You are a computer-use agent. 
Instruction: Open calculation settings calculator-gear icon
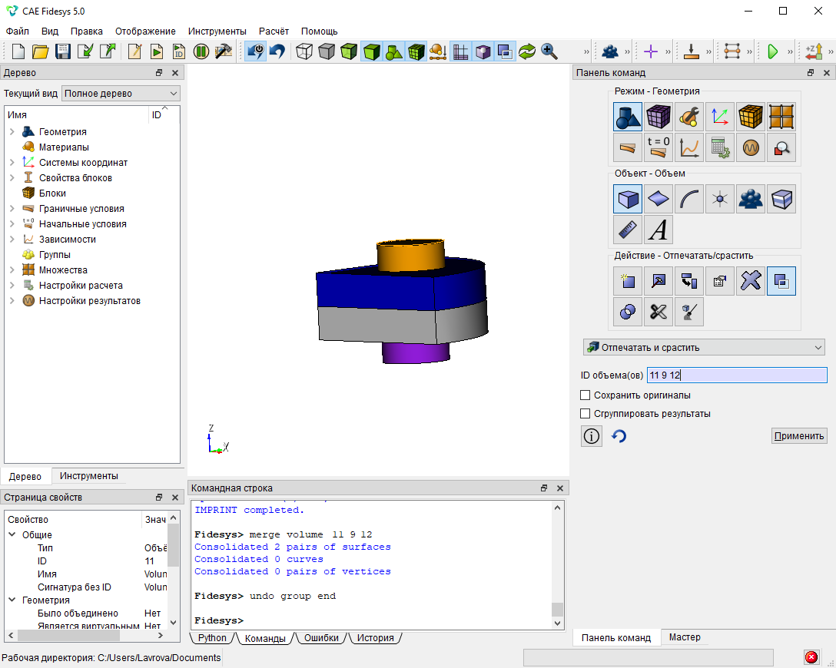[x=720, y=147]
